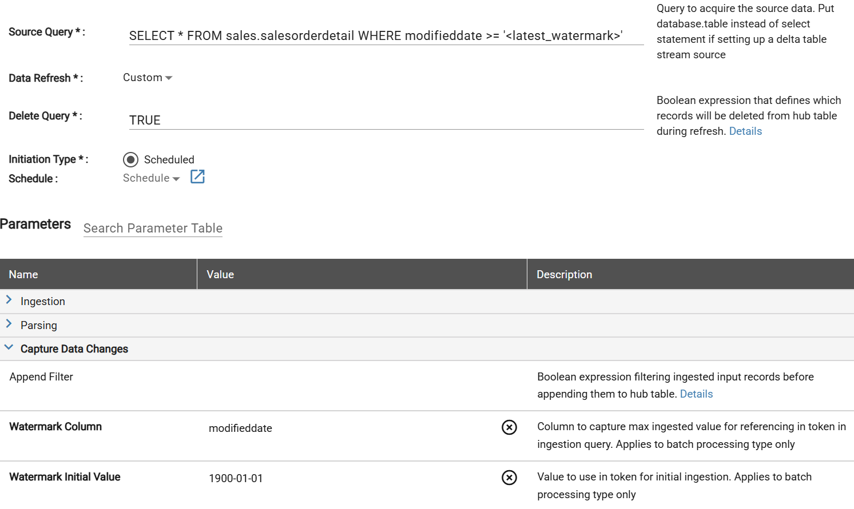Image resolution: width=854 pixels, height=509 pixels.
Task: Clear the Watermark Initial Value with its X icon
Action: pos(509,478)
